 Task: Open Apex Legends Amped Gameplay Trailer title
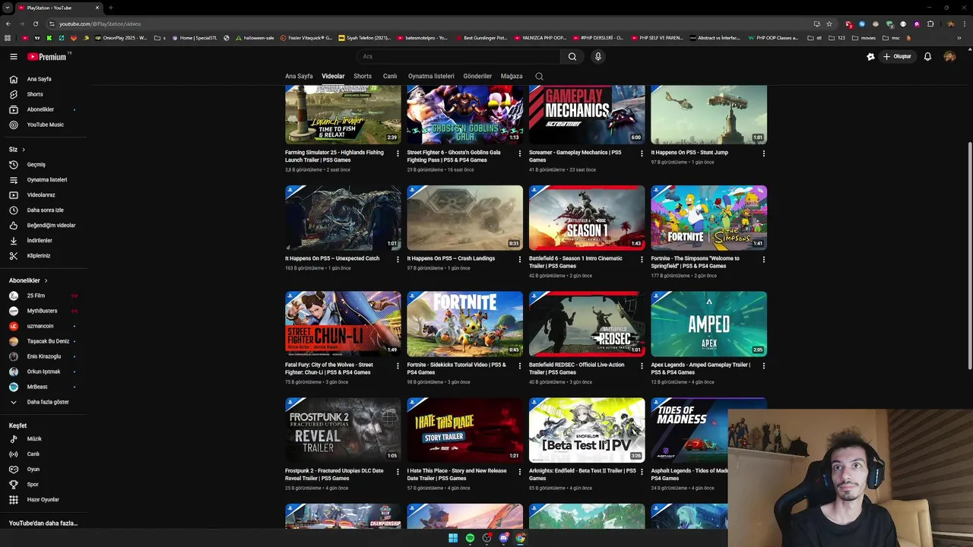point(700,368)
